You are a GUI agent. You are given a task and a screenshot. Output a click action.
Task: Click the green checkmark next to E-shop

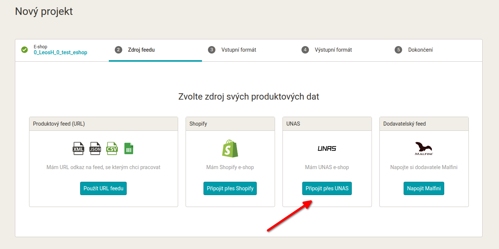tap(25, 50)
